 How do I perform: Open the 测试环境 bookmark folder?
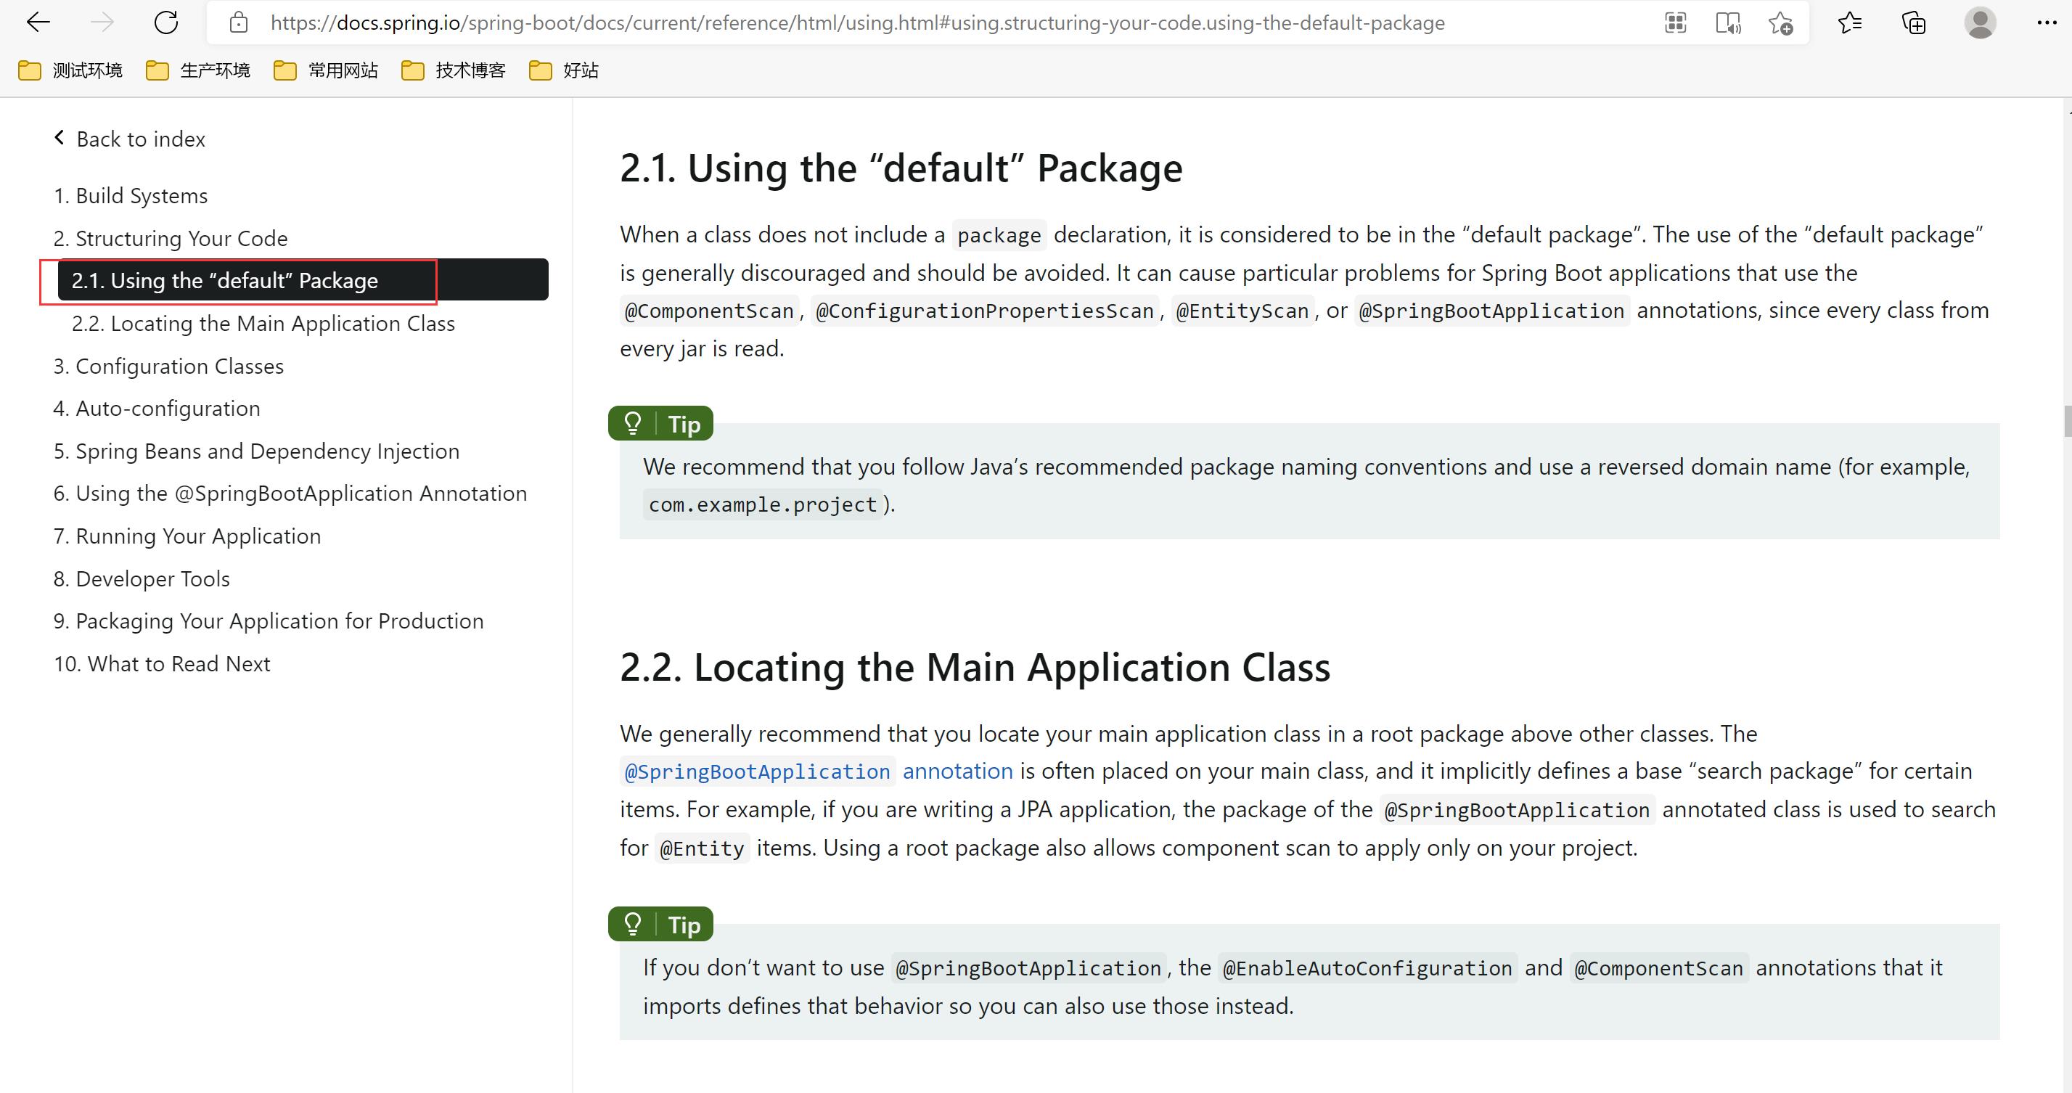coord(71,71)
